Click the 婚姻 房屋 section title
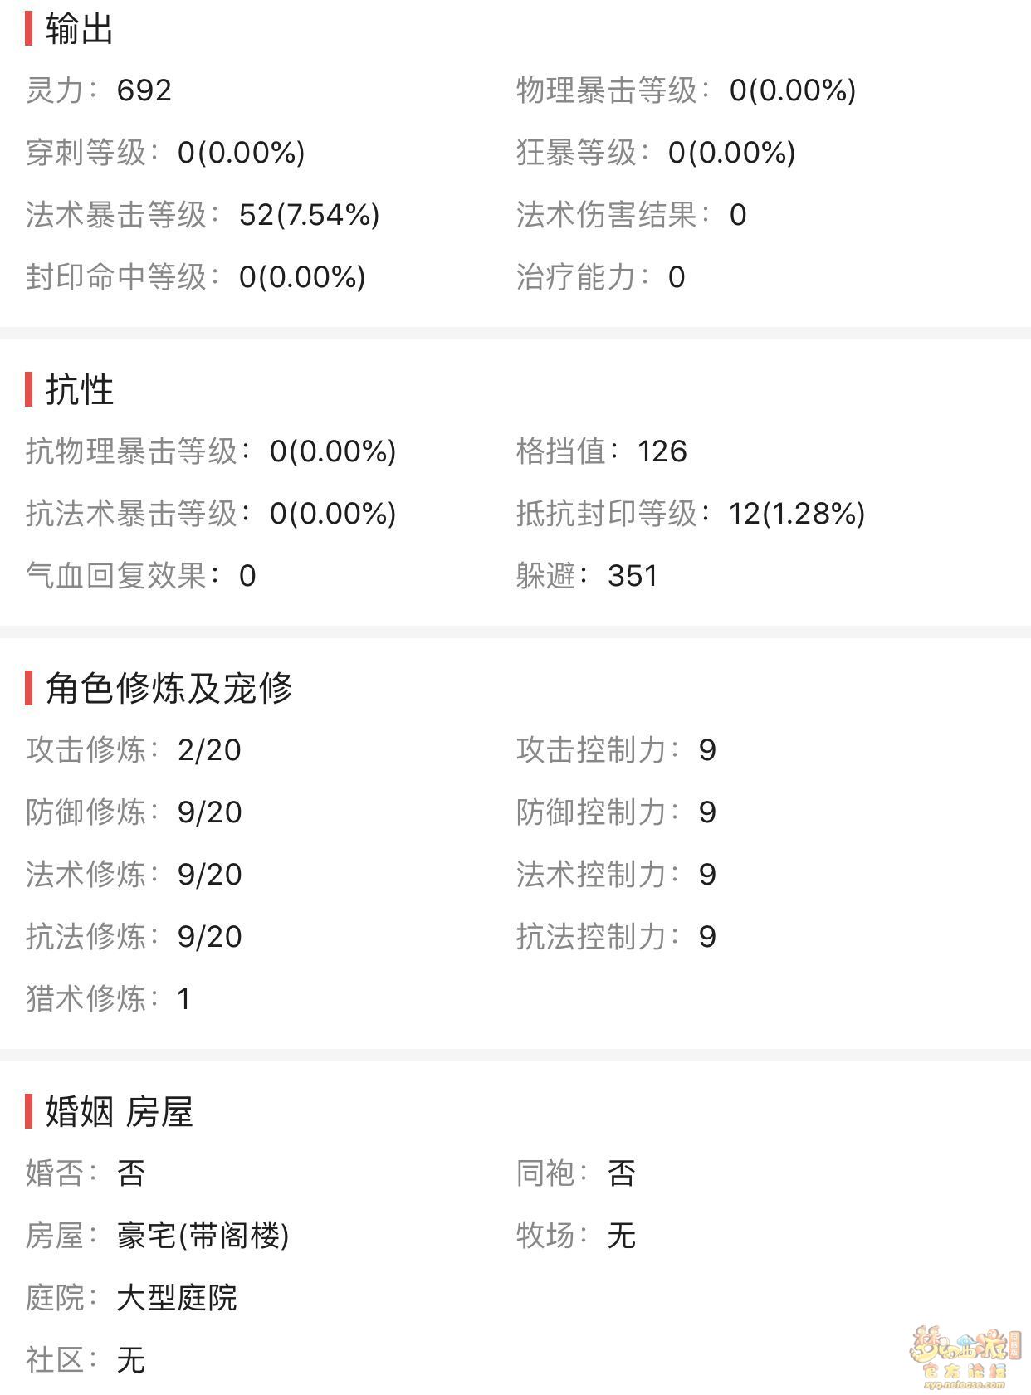This screenshot has height=1395, width=1031. [x=119, y=1111]
